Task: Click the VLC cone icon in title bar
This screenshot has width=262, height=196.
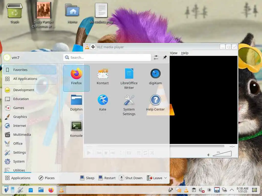Action: (87, 47)
